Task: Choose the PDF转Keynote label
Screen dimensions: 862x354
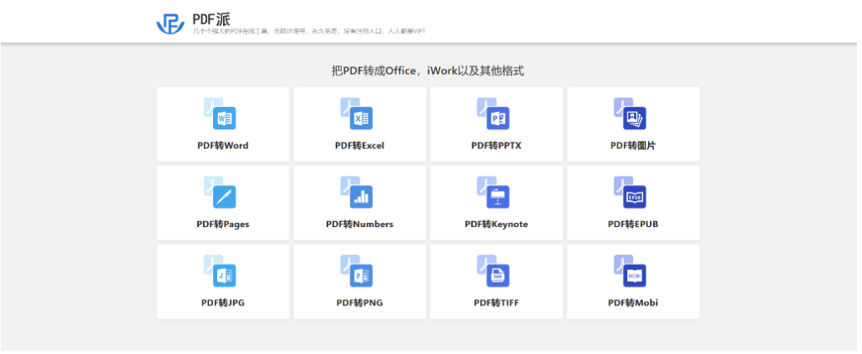Action: click(x=496, y=225)
